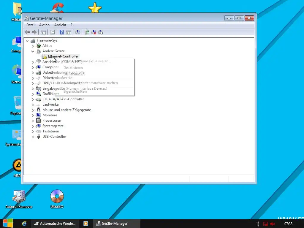Image resolution: width=304 pixels, height=228 pixels.
Task: Show hidden tray icons via three dots
Action: coord(258,224)
